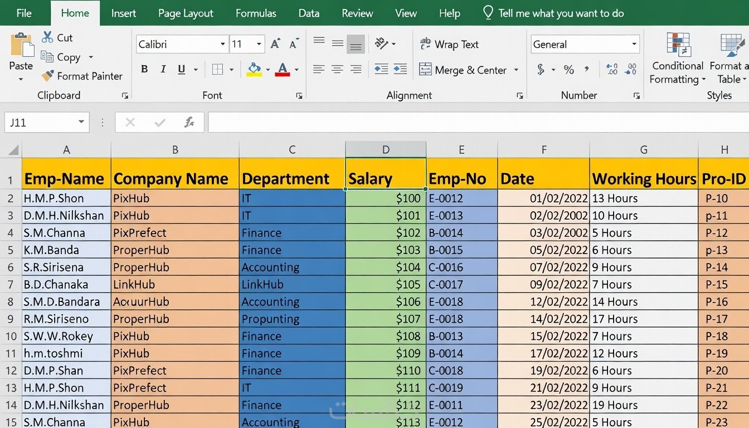Apply the red Font Color A
The height and width of the screenshot is (428, 749).
[x=283, y=70]
